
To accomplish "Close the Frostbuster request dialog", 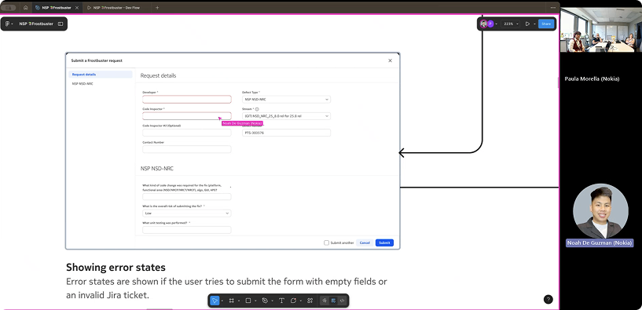I will [390, 60].
